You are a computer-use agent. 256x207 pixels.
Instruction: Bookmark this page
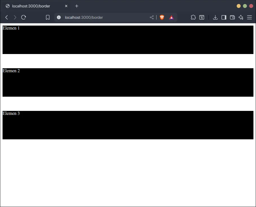pyautogui.click(x=48, y=17)
